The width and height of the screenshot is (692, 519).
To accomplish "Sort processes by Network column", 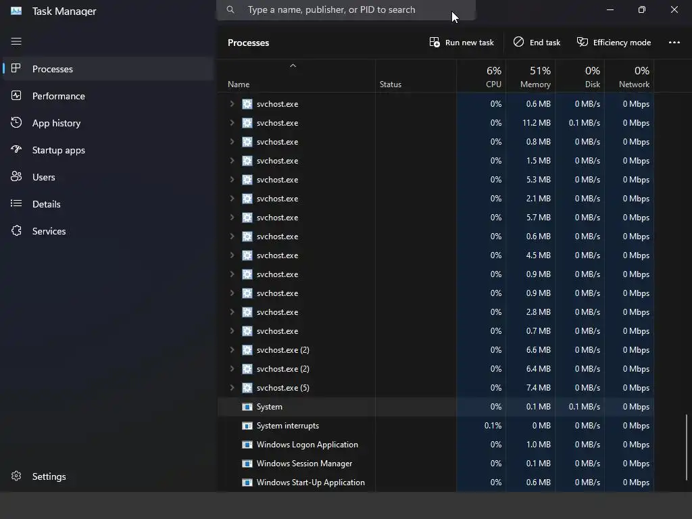I will (x=629, y=76).
